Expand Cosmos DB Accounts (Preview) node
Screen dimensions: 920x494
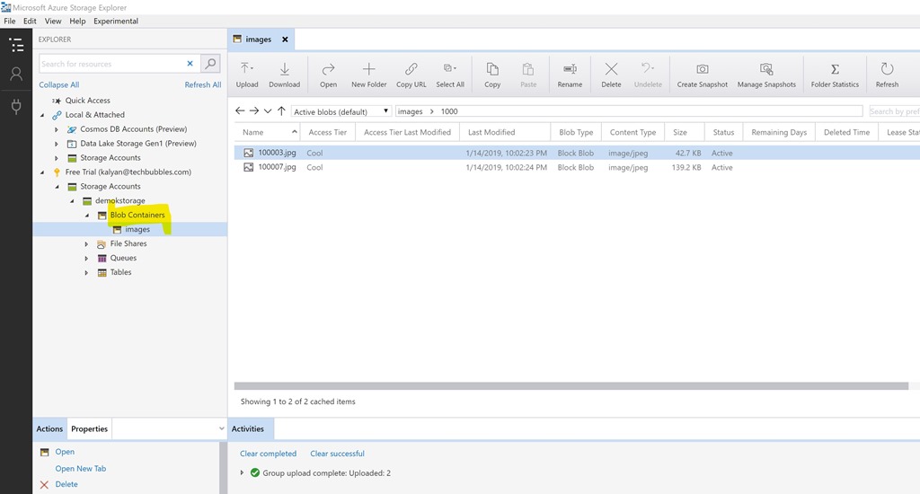(x=57, y=129)
